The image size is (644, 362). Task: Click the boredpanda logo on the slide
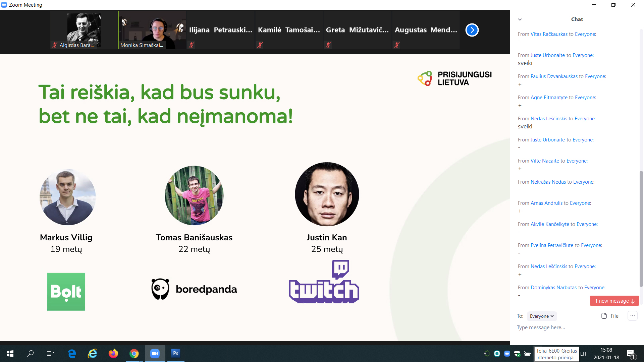[194, 289]
